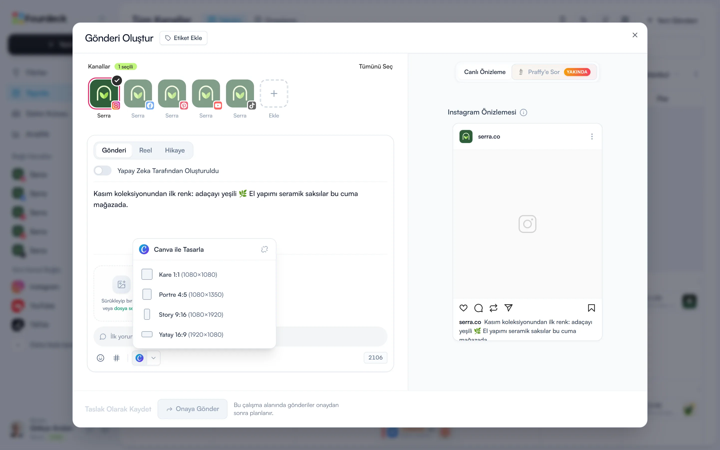This screenshot has width=720, height=450.
Task: Click the heart like icon in preview
Action: tap(463, 308)
